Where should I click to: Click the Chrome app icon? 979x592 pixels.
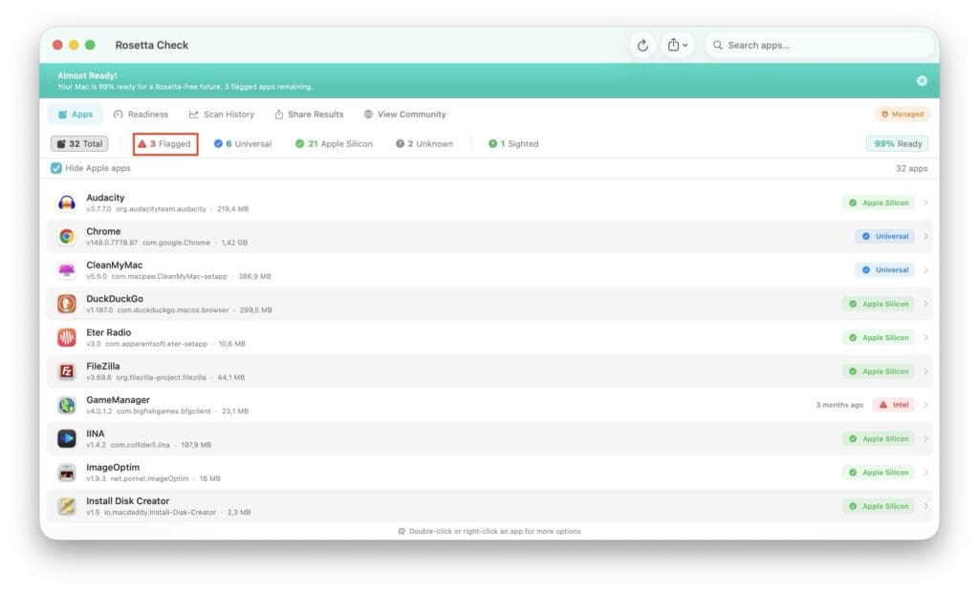pos(67,237)
